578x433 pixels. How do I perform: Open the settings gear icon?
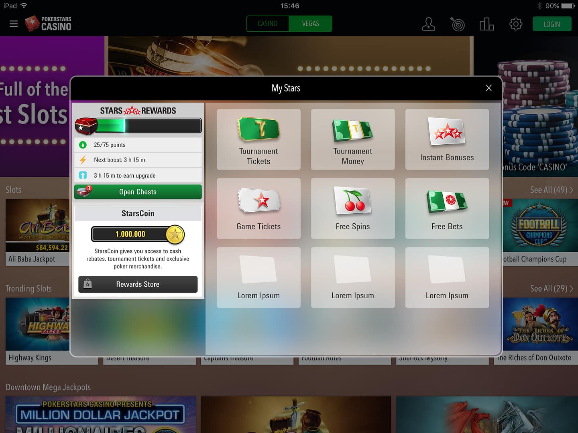pos(515,24)
